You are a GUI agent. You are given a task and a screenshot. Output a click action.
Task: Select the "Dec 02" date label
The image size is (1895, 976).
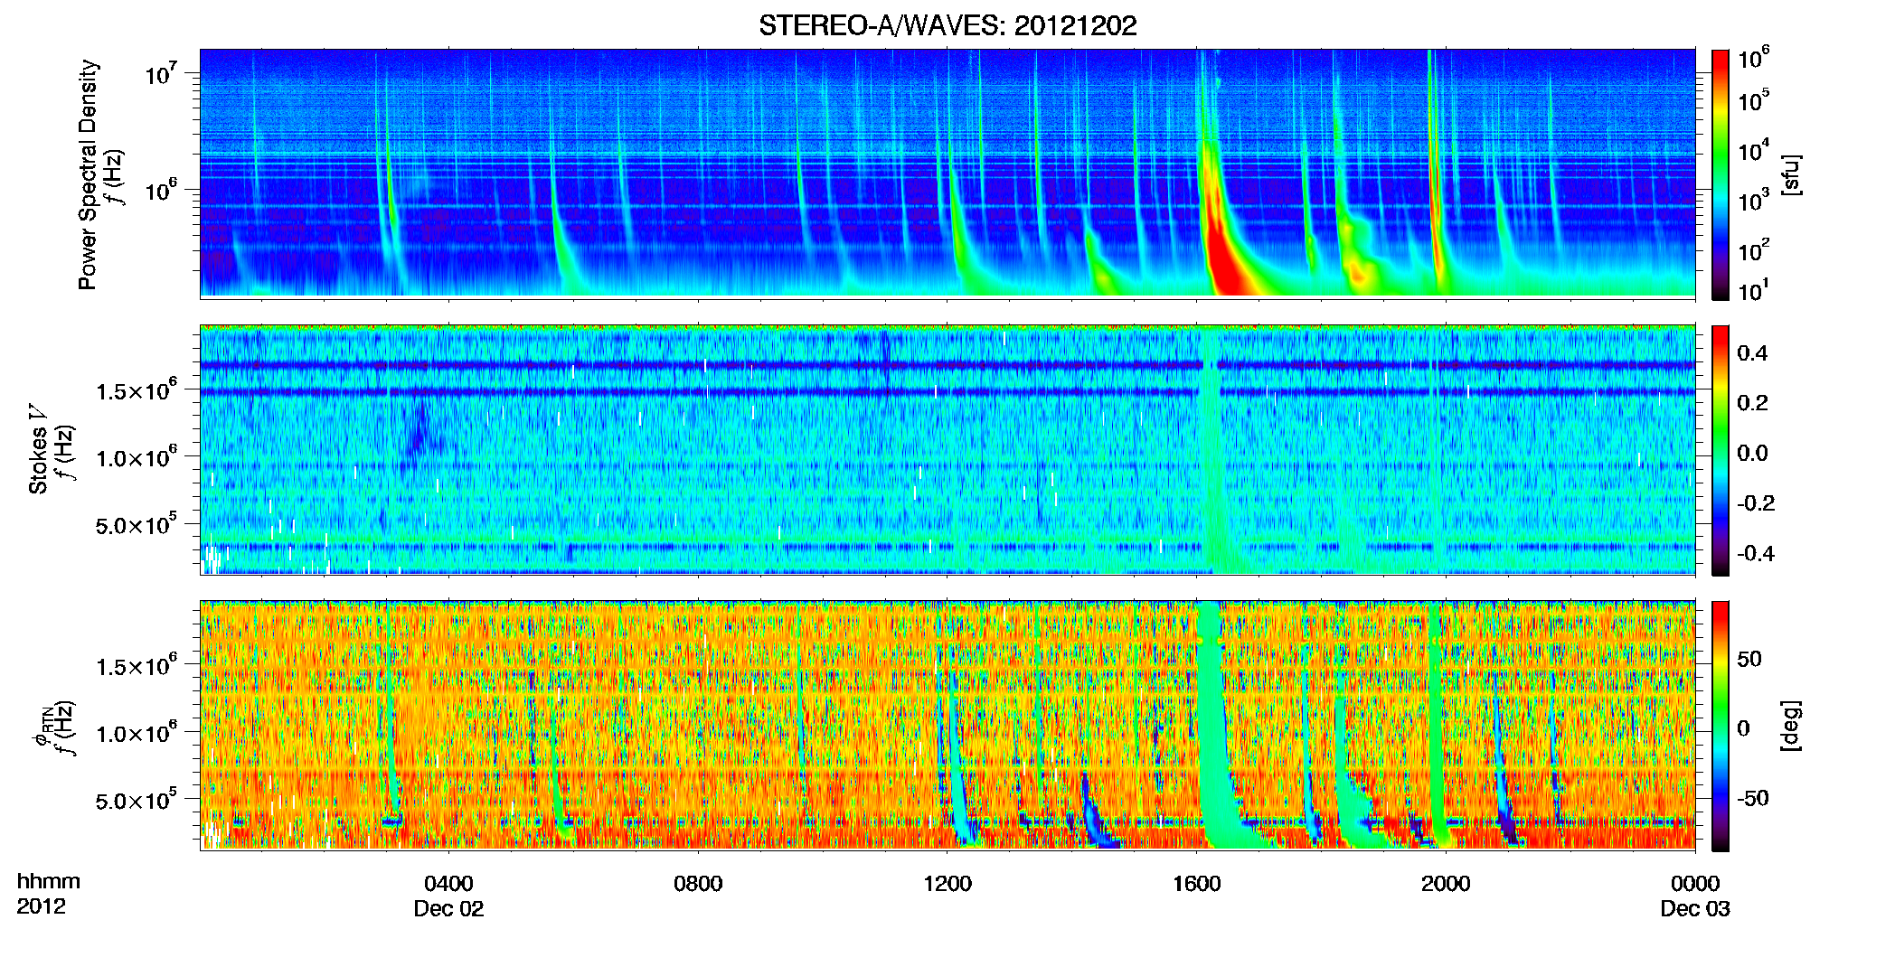coord(448,908)
